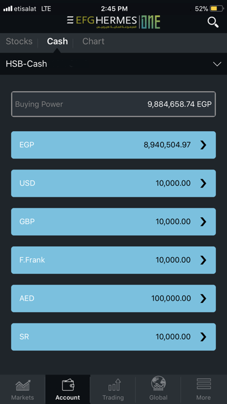Screen dimensions: 227x404
Task: Open the F.Frank currency row
Action: (x=113, y=260)
